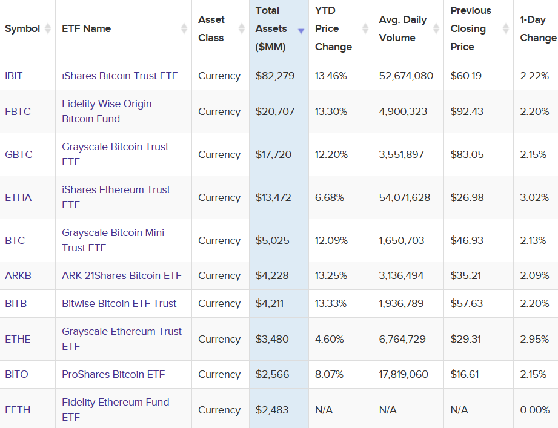Open the IBIT symbol link

coord(14,76)
